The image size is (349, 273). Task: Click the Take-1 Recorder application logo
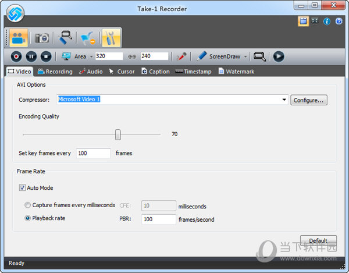[x=15, y=13]
